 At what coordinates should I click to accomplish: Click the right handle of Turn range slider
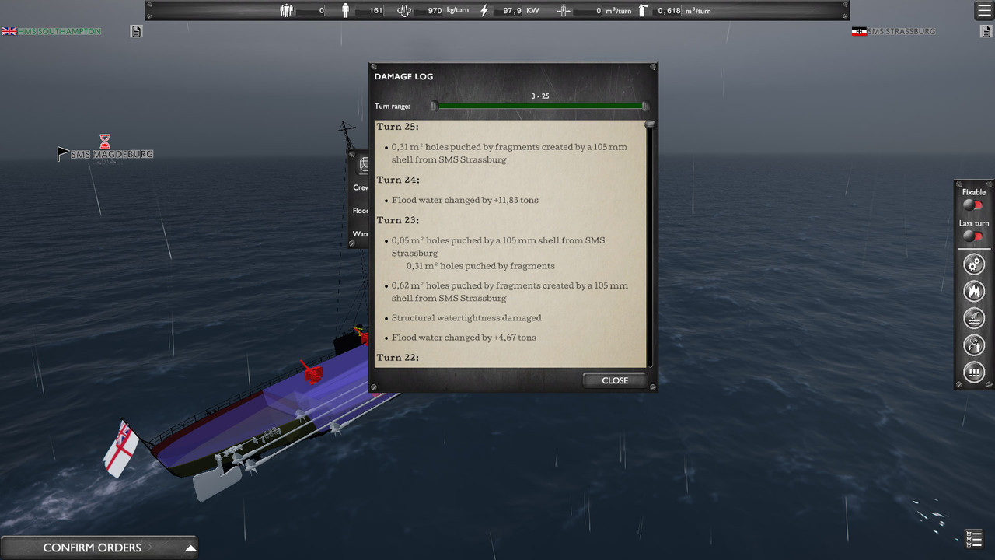645,106
